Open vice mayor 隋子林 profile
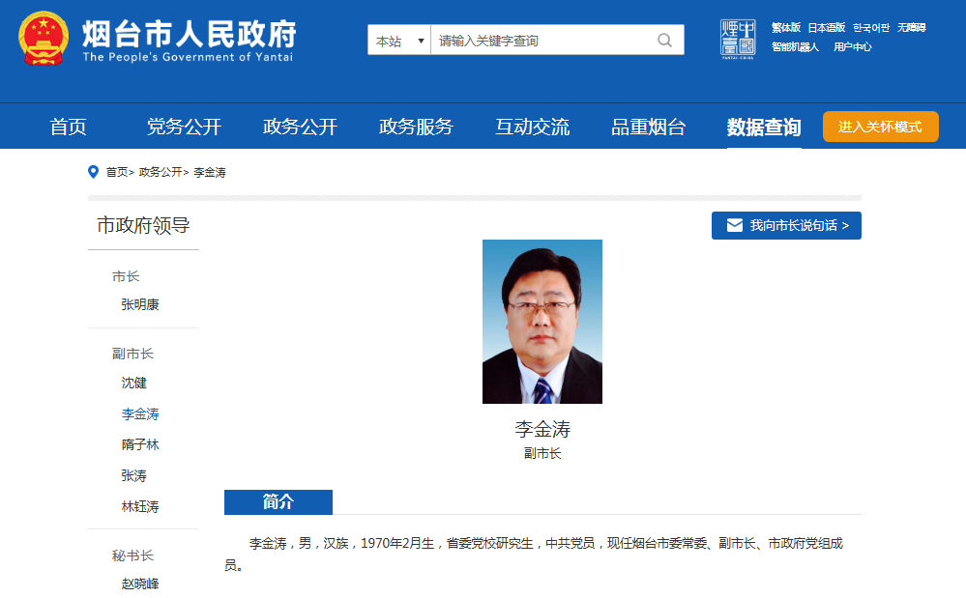The image size is (966, 598). click(x=140, y=444)
